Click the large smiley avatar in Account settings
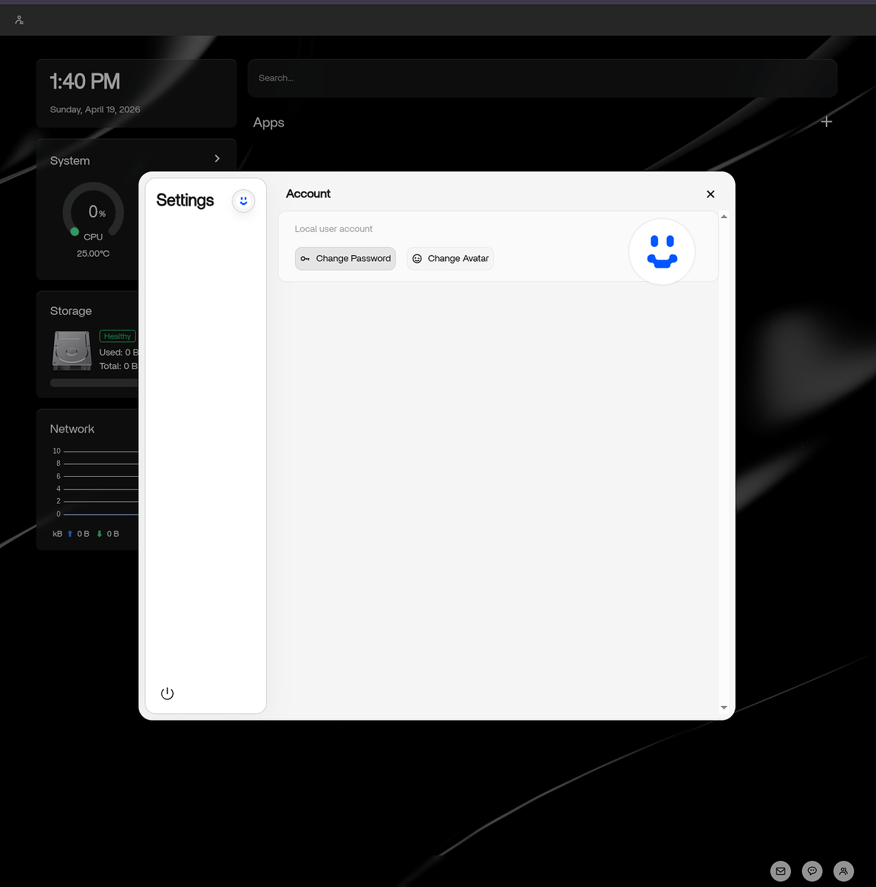The image size is (876, 887). pyautogui.click(x=662, y=251)
